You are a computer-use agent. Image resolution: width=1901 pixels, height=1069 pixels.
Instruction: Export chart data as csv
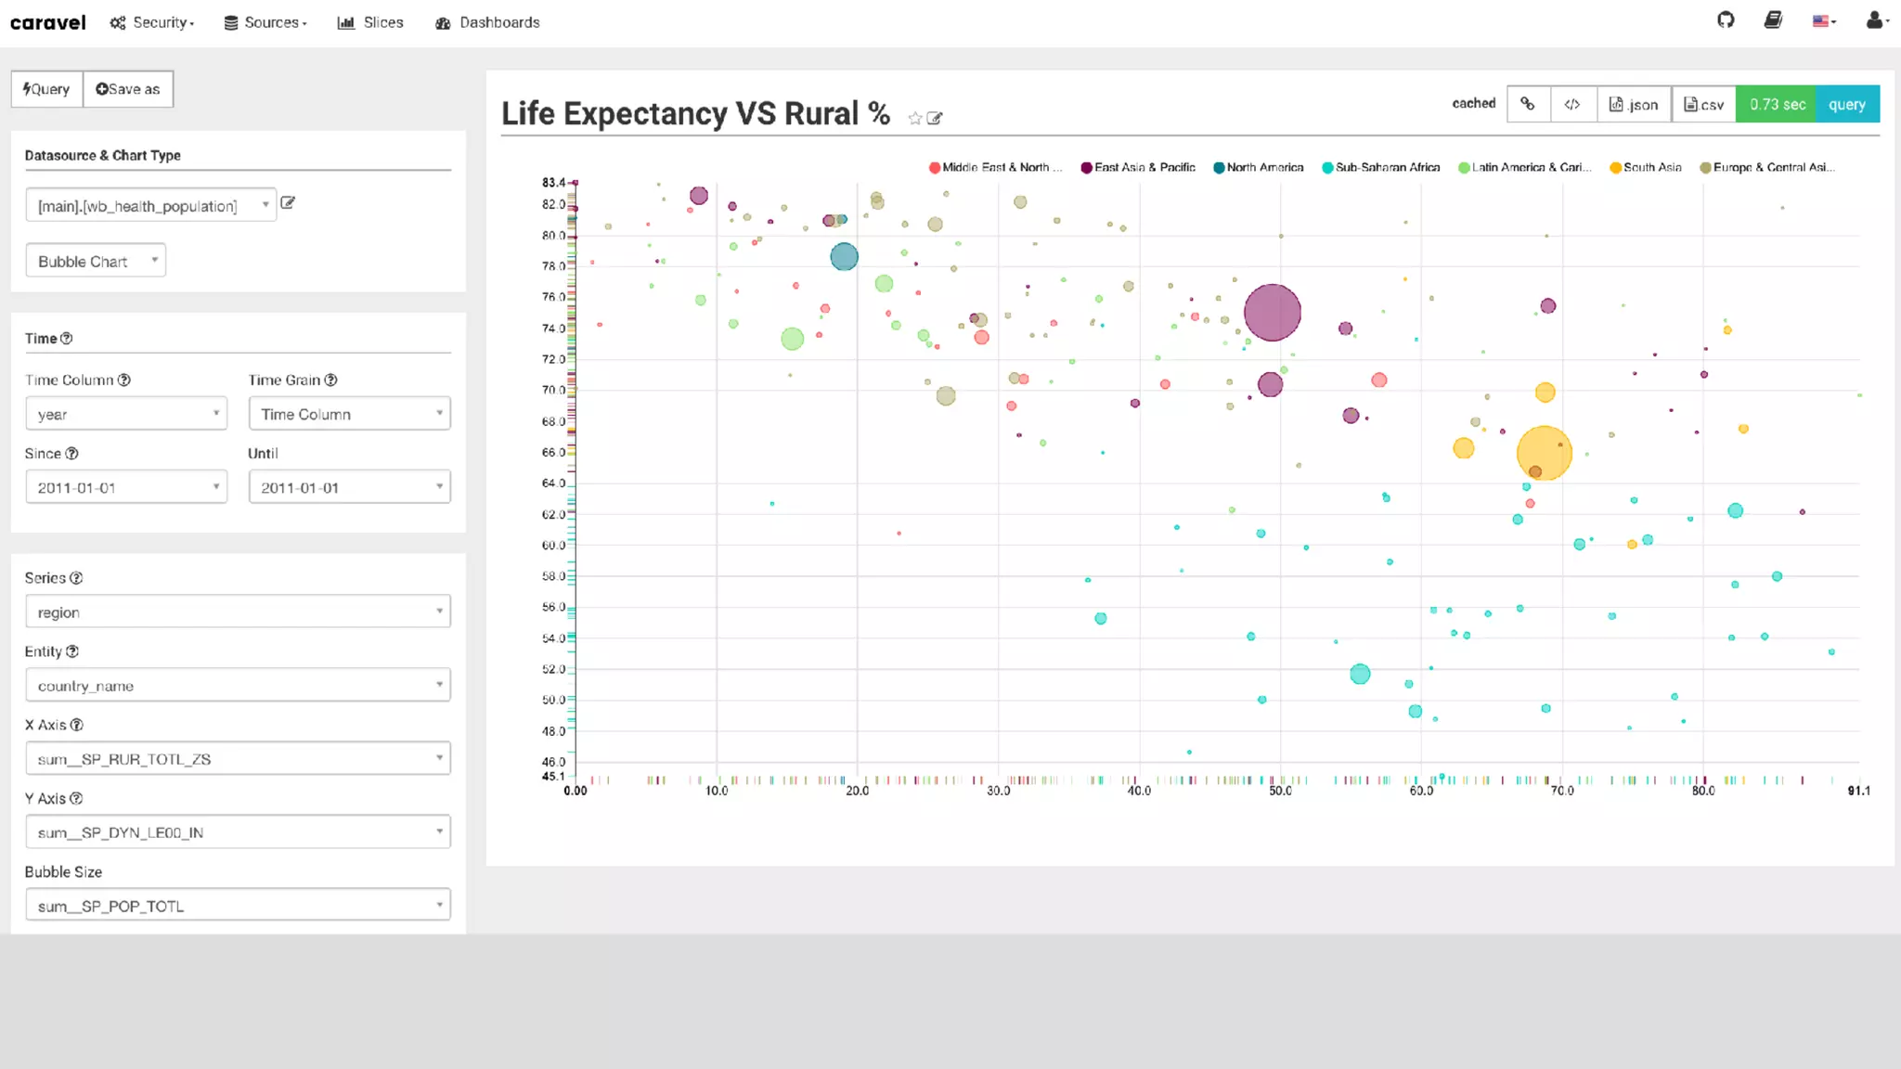click(x=1704, y=104)
